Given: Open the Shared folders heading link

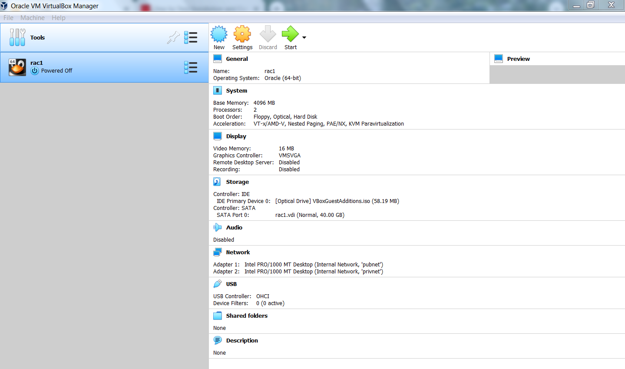Looking at the screenshot, I should (x=247, y=316).
